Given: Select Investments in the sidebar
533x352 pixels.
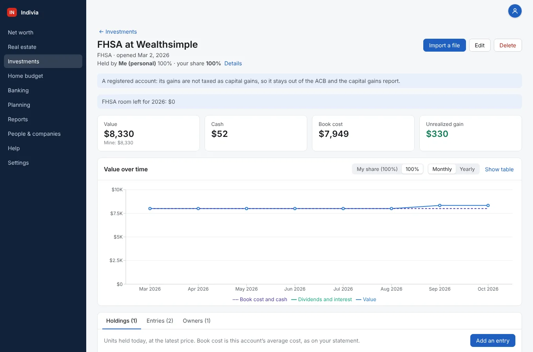Looking at the screenshot, I should pyautogui.click(x=43, y=61).
